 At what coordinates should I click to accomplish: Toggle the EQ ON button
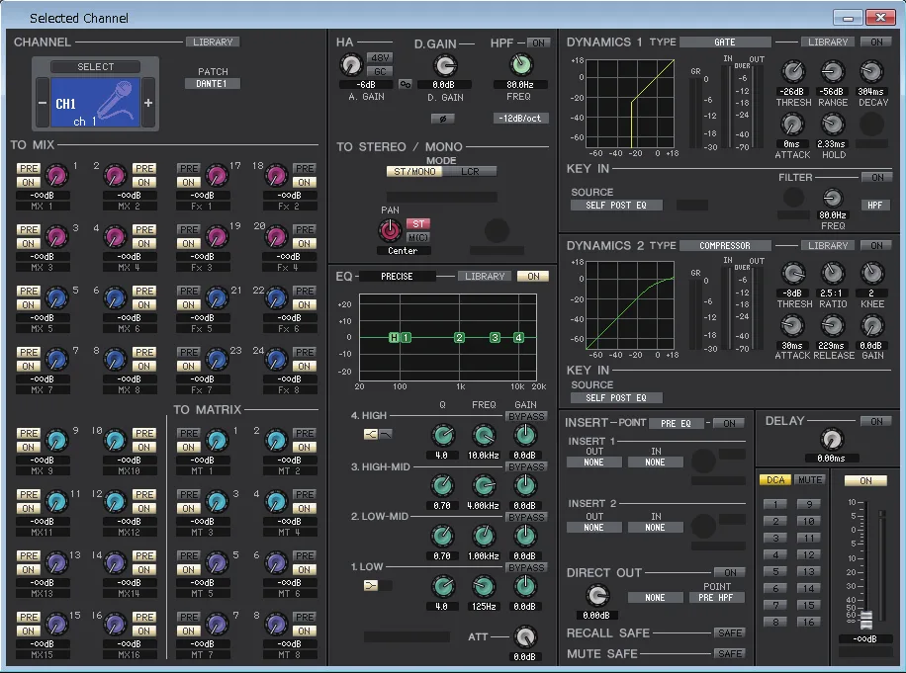coord(533,277)
